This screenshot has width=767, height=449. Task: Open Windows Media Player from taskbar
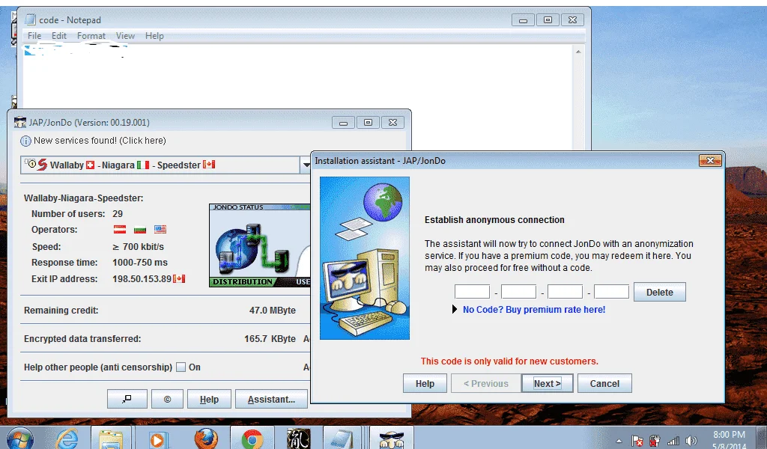pos(157,439)
